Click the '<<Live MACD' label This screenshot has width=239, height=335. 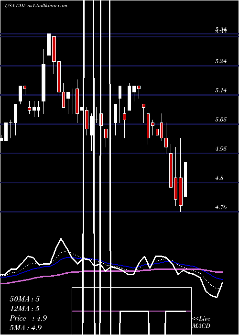(201, 323)
